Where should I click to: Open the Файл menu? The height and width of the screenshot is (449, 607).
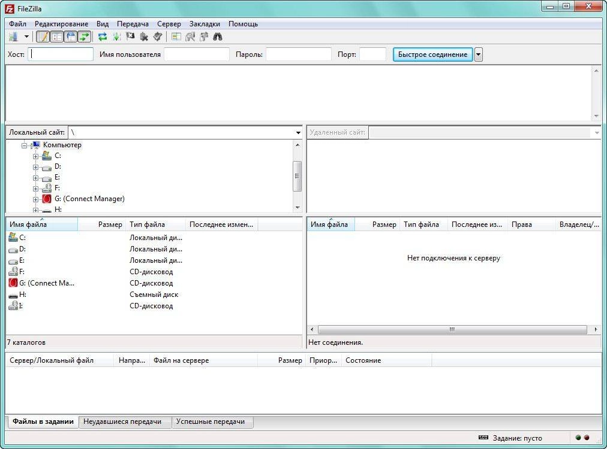pos(18,24)
